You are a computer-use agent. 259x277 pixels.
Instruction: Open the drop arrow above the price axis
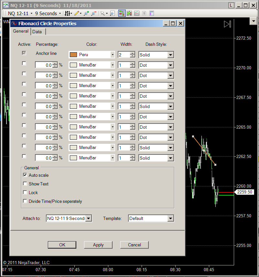[254, 21]
